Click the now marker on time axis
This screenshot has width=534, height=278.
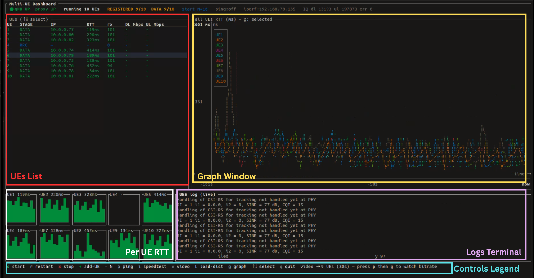click(526, 184)
